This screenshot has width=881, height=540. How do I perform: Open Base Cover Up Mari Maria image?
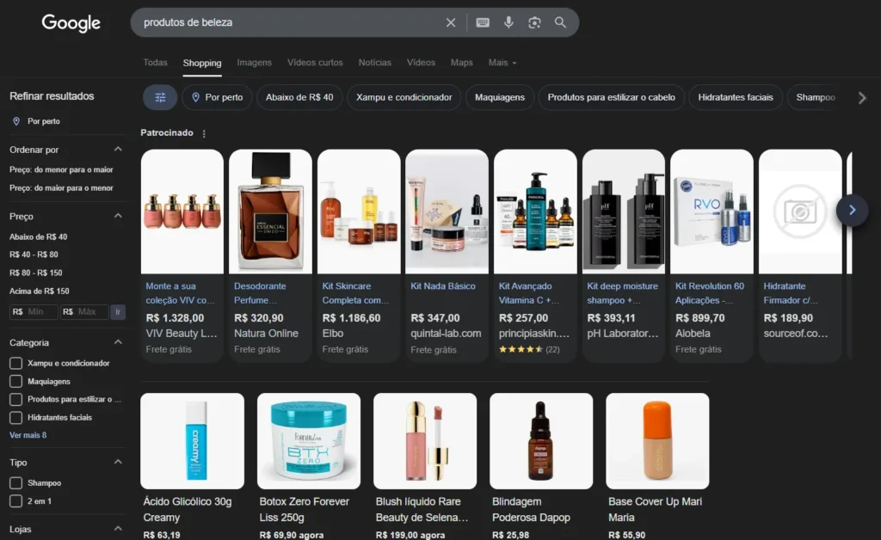(657, 441)
